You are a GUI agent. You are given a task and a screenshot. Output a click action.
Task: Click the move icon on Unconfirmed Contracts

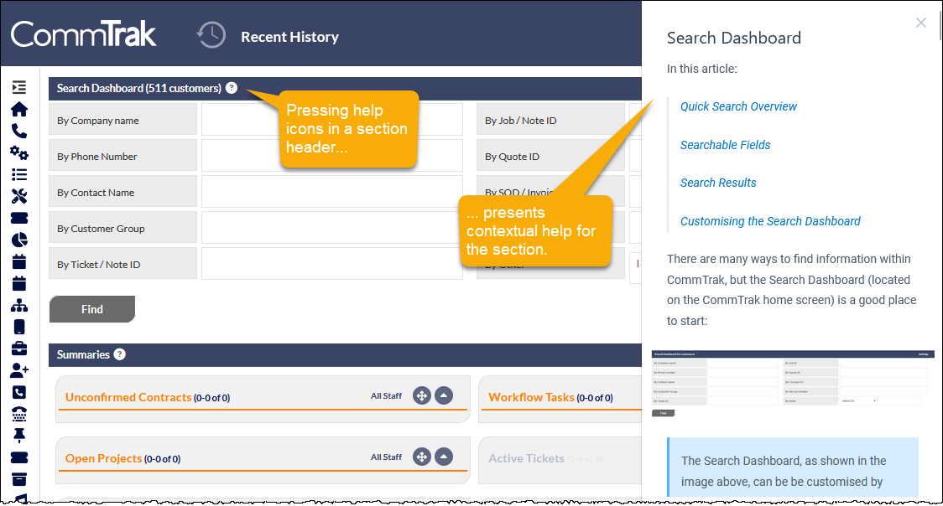(x=422, y=396)
